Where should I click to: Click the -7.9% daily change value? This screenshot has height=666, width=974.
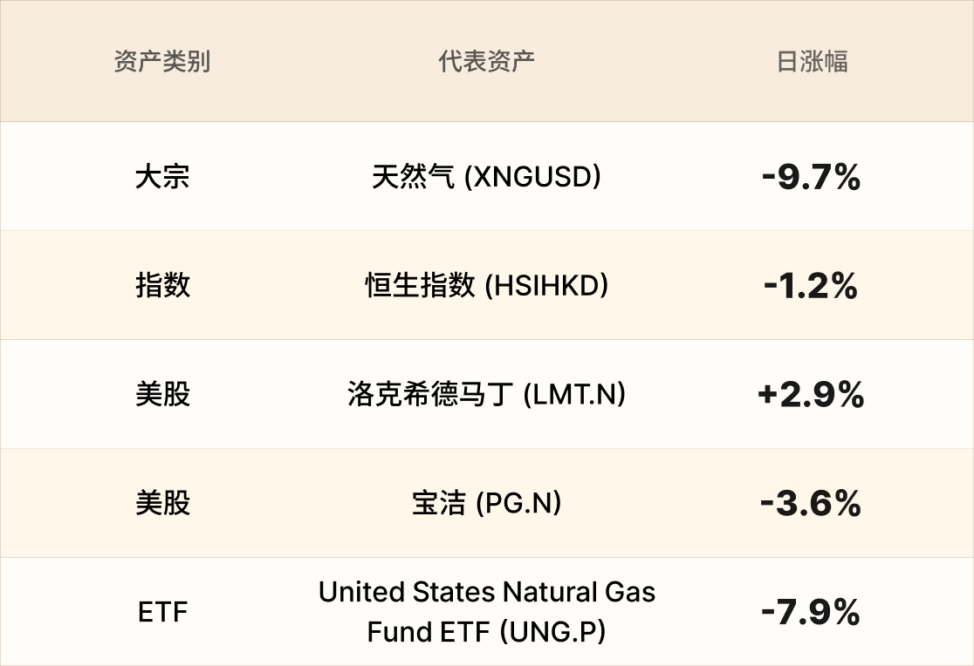point(811,612)
